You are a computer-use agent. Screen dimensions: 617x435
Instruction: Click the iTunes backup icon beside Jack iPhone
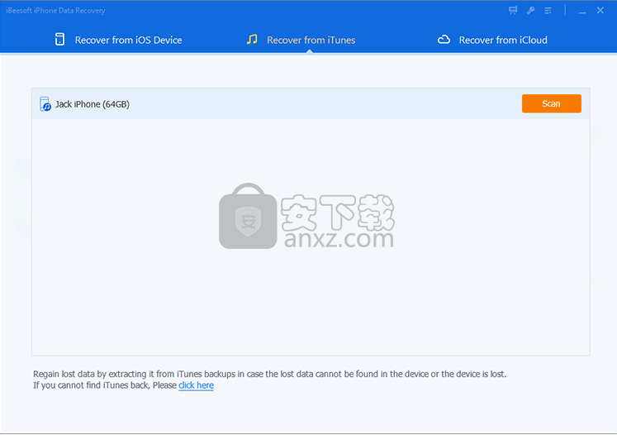coord(45,104)
